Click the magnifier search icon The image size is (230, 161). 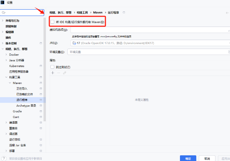[4, 13]
